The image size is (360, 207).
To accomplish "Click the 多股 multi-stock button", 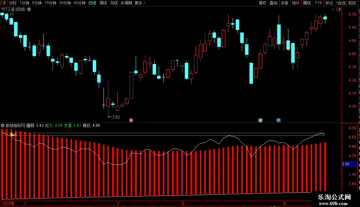I will [x=284, y=3].
